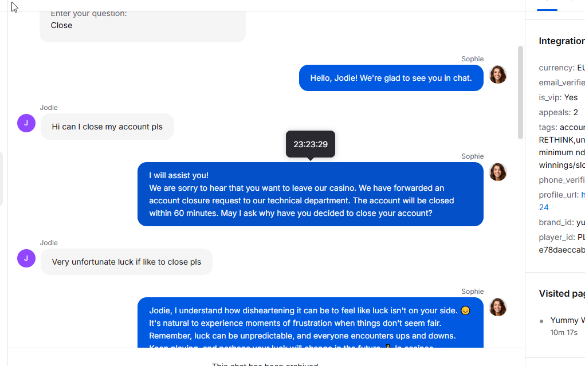Click the Sophie name label above greeting
Viewport: 585px width, 366px height.
click(472, 59)
